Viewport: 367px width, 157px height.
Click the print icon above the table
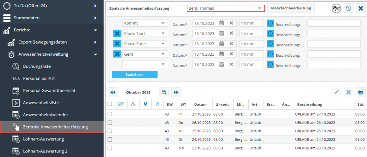click(361, 92)
